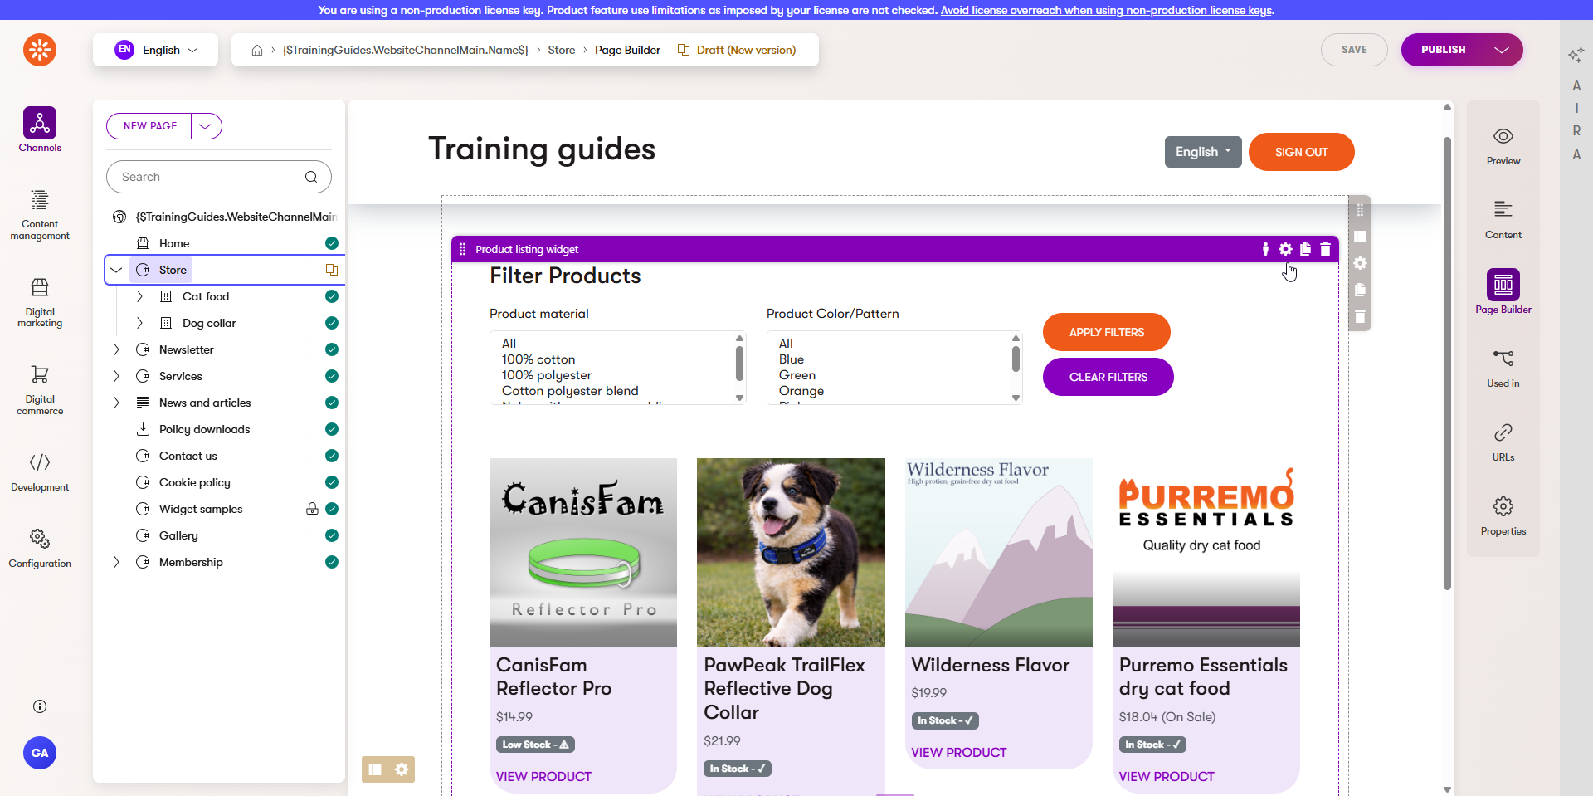Toggle the lock icon on Widget samples
Screen dimensions: 1593x796
tap(312, 509)
